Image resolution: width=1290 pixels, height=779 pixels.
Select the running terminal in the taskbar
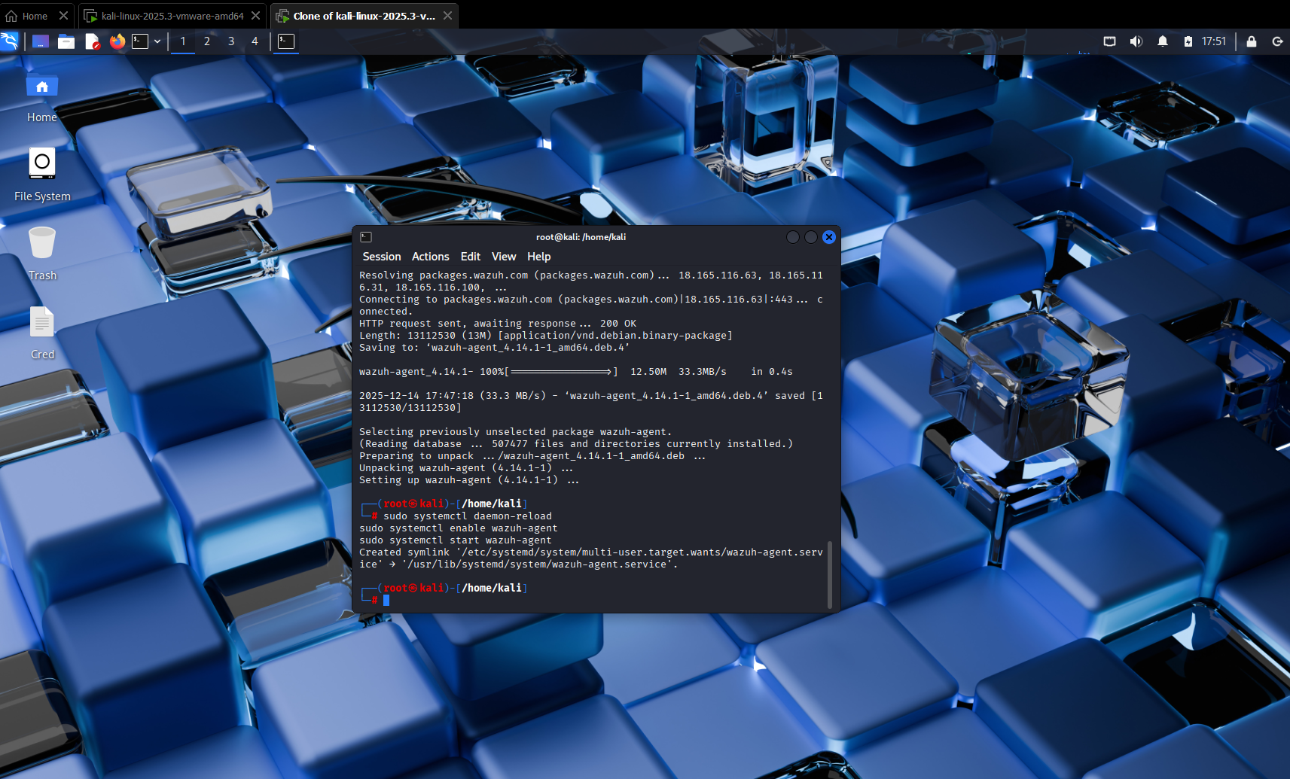[x=286, y=41]
